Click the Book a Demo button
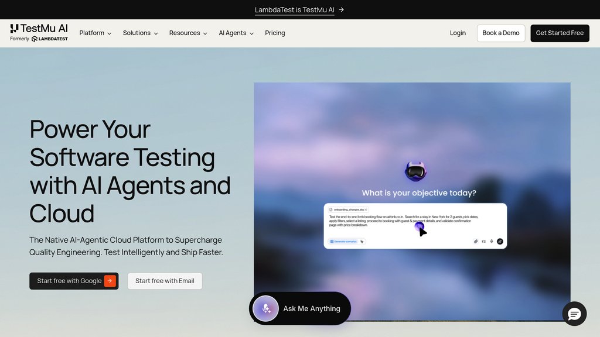Viewport: 600px width, 337px height. 501,33
